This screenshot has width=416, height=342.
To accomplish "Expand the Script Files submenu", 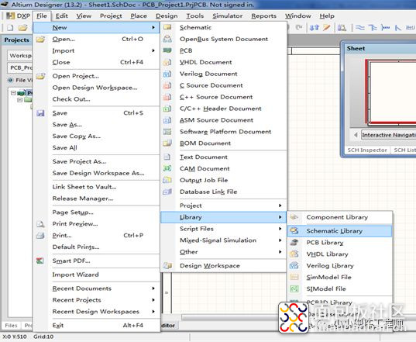I will coord(280,229).
